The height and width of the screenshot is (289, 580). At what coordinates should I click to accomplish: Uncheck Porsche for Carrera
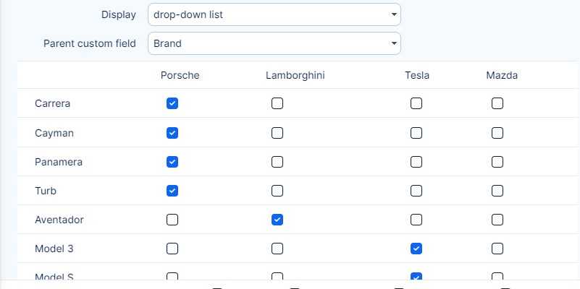[172, 104]
